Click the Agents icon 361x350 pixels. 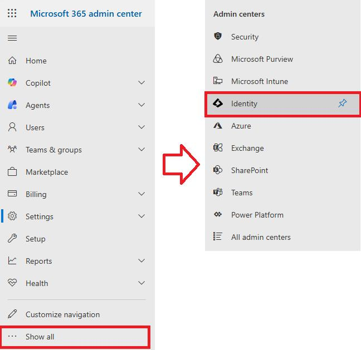click(x=12, y=105)
